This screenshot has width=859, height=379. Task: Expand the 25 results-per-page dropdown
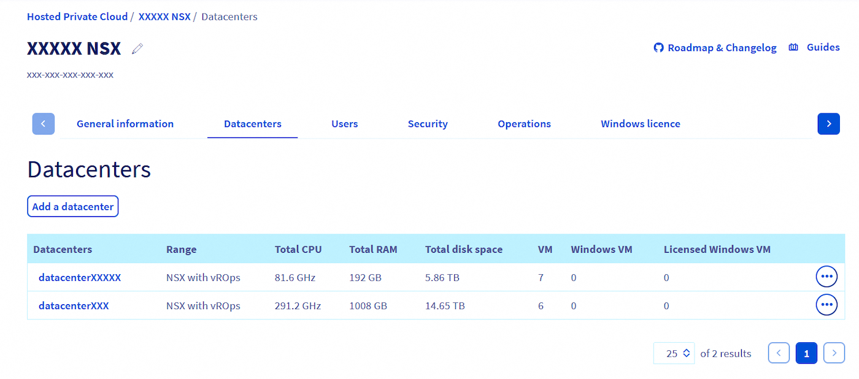674,353
